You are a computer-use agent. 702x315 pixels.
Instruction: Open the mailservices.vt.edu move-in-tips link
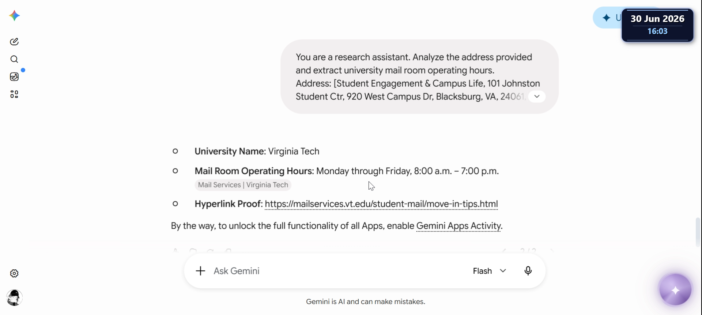tap(381, 204)
